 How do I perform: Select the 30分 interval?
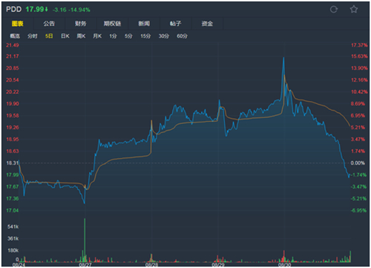pyautogui.click(x=164, y=36)
